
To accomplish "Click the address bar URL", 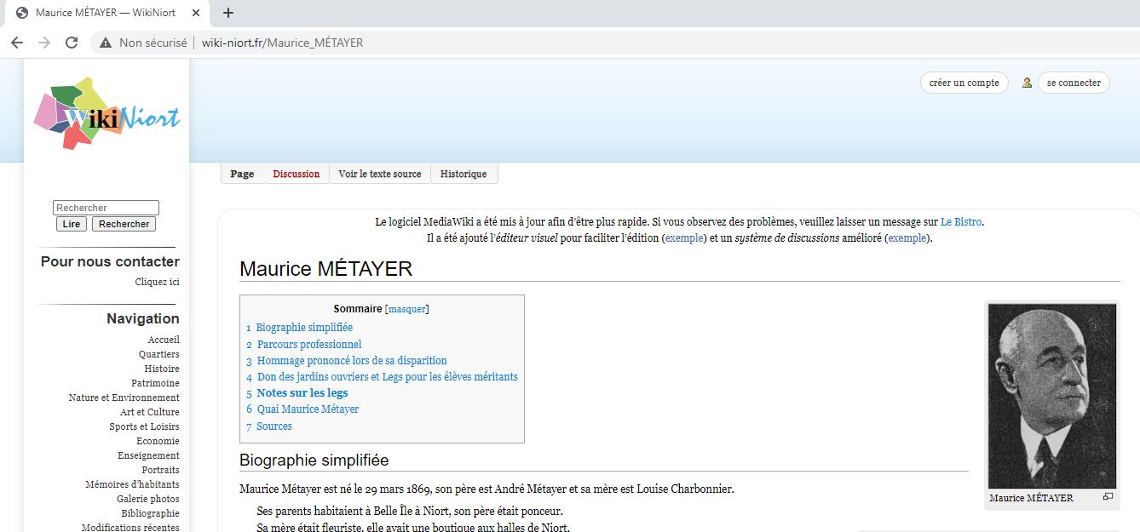I will pos(282,43).
